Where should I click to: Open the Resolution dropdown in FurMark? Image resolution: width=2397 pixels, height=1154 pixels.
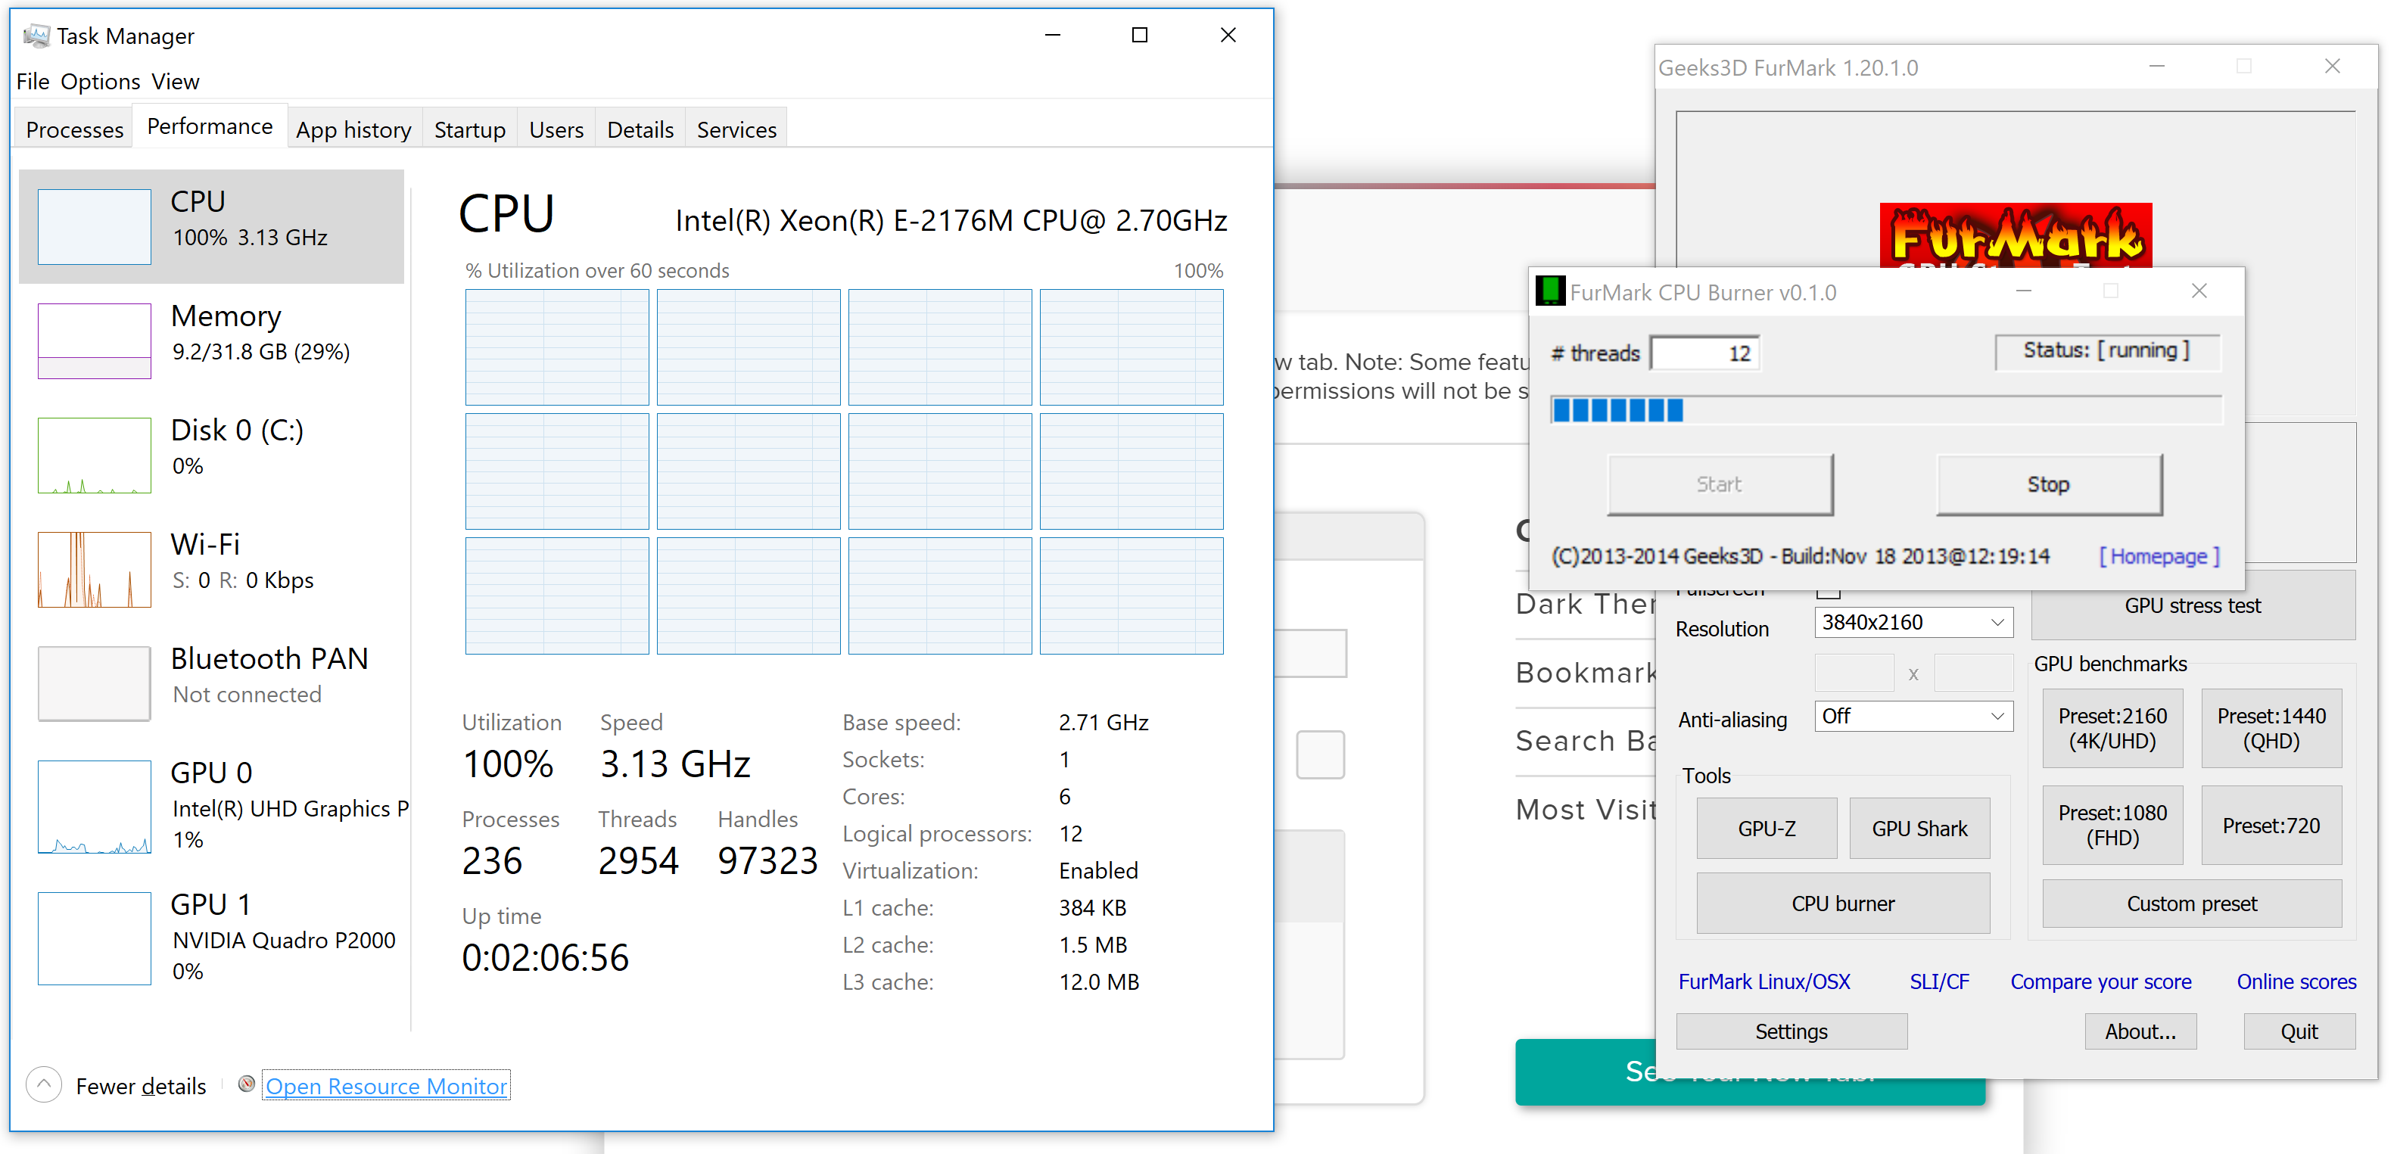1913,623
